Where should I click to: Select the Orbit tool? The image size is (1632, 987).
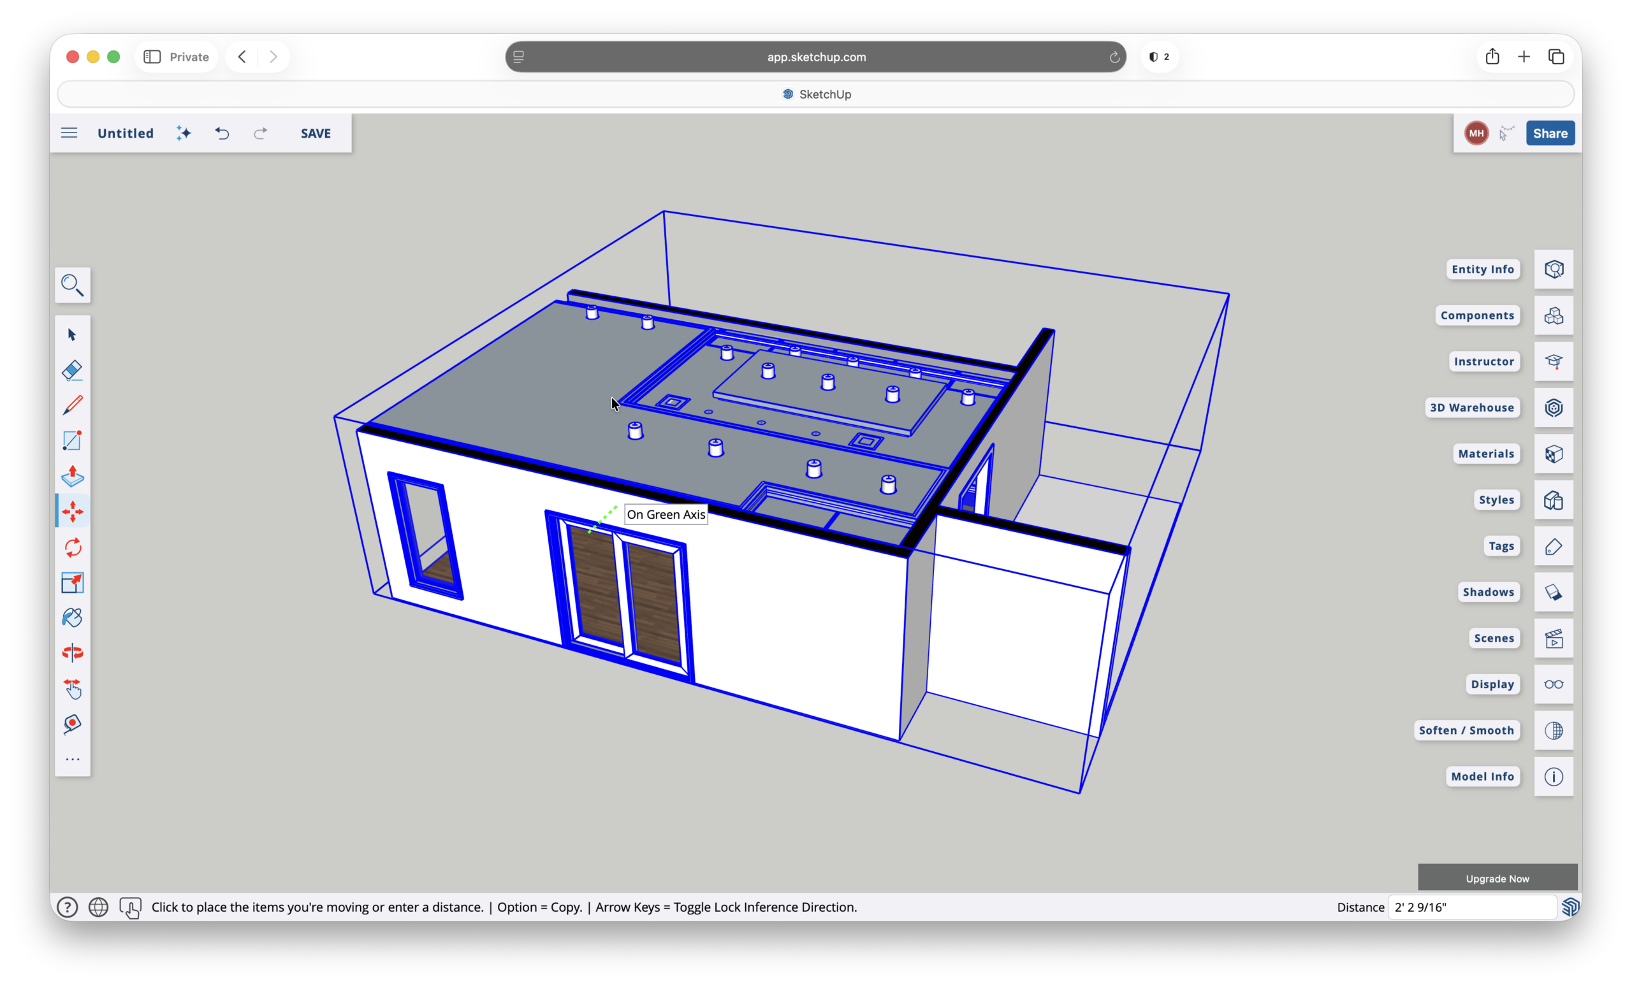(x=72, y=653)
